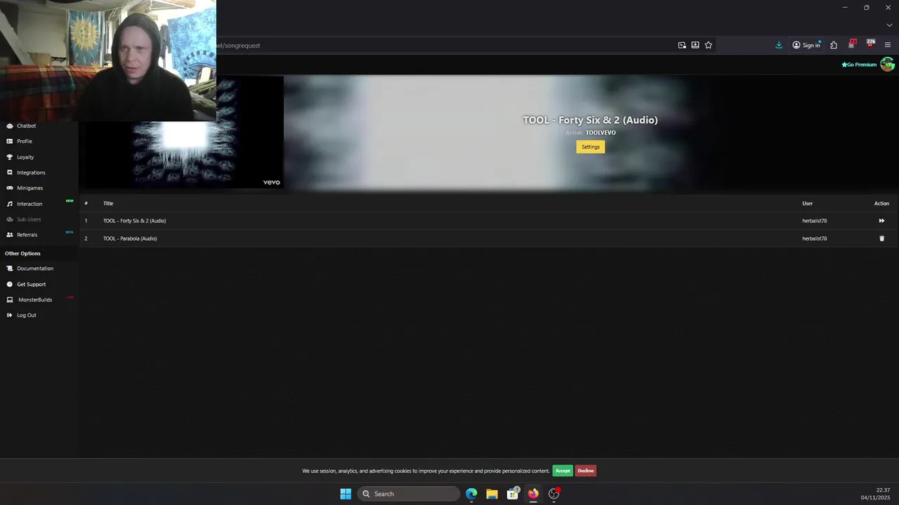Open browser downloads arrow

pyautogui.click(x=779, y=45)
